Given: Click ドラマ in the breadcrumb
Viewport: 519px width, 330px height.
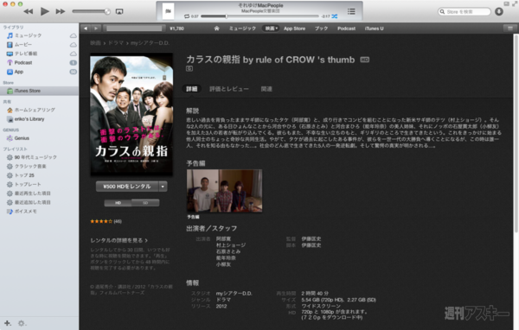Looking at the screenshot, I should (x=116, y=43).
